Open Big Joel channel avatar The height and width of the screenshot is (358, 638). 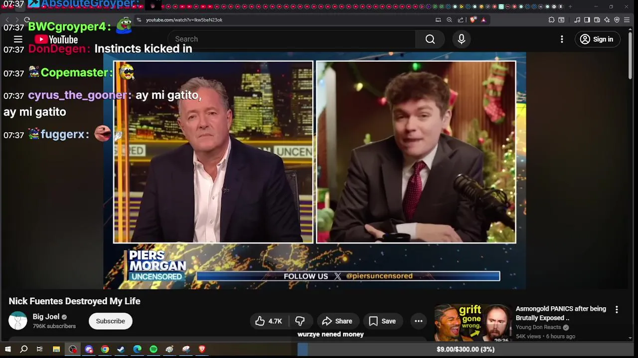coord(18,321)
